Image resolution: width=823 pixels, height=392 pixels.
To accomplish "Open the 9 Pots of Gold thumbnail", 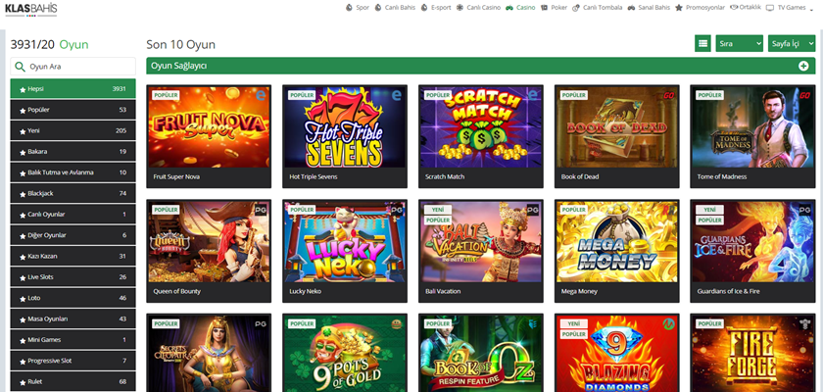I will pyautogui.click(x=345, y=354).
